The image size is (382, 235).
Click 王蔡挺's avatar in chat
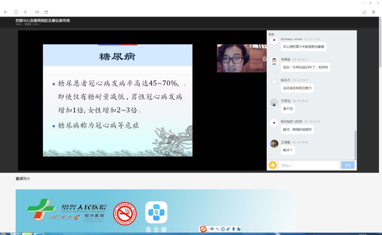[274, 144]
